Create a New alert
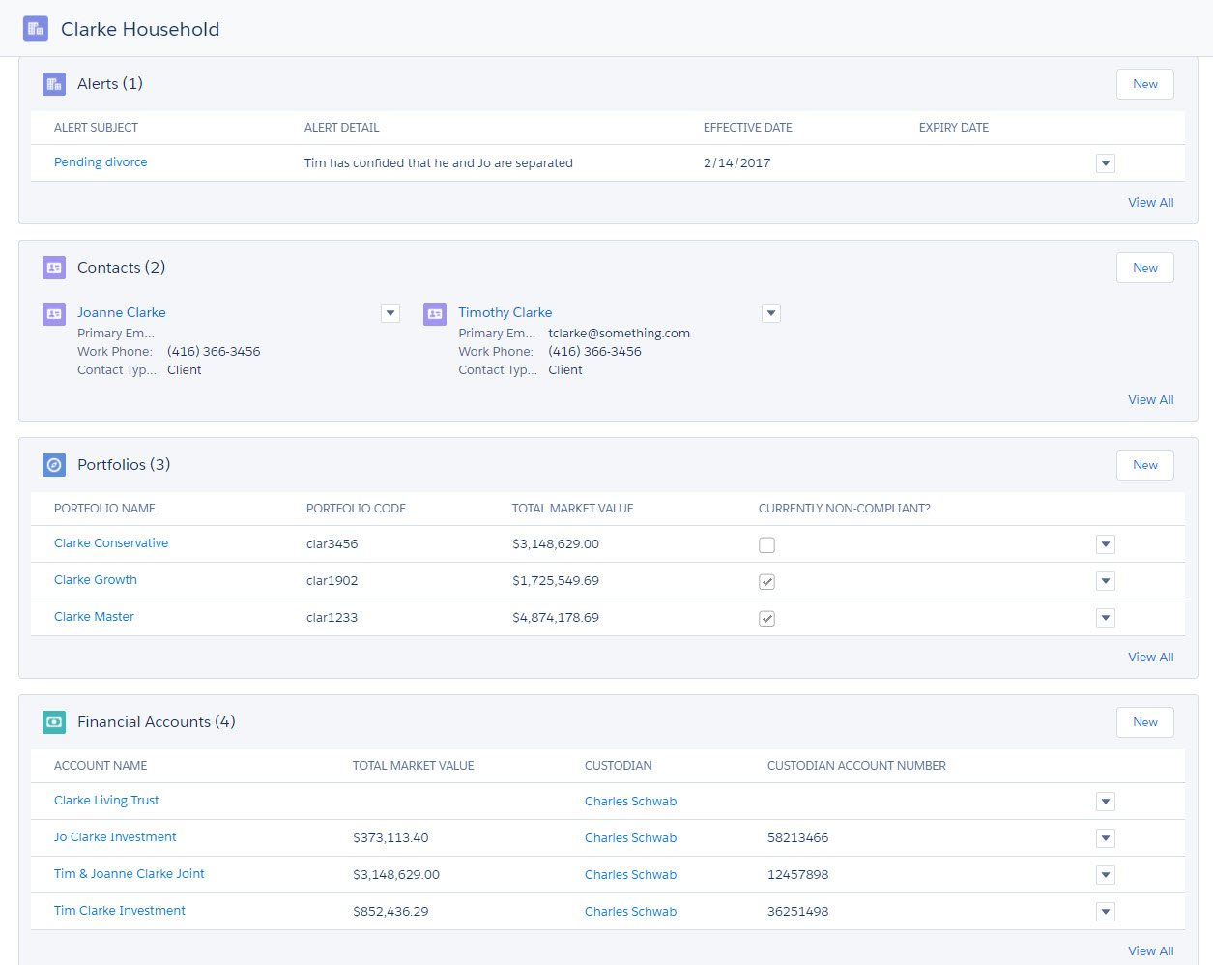The image size is (1213, 965). pyautogui.click(x=1144, y=84)
